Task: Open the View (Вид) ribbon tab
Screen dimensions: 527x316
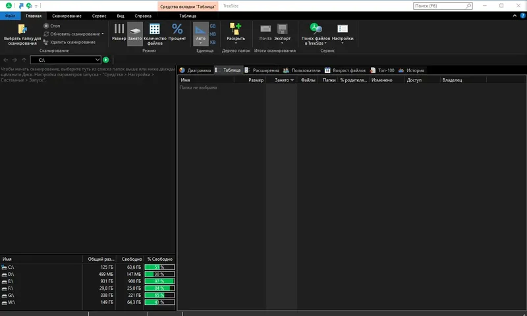Action: (x=121, y=16)
